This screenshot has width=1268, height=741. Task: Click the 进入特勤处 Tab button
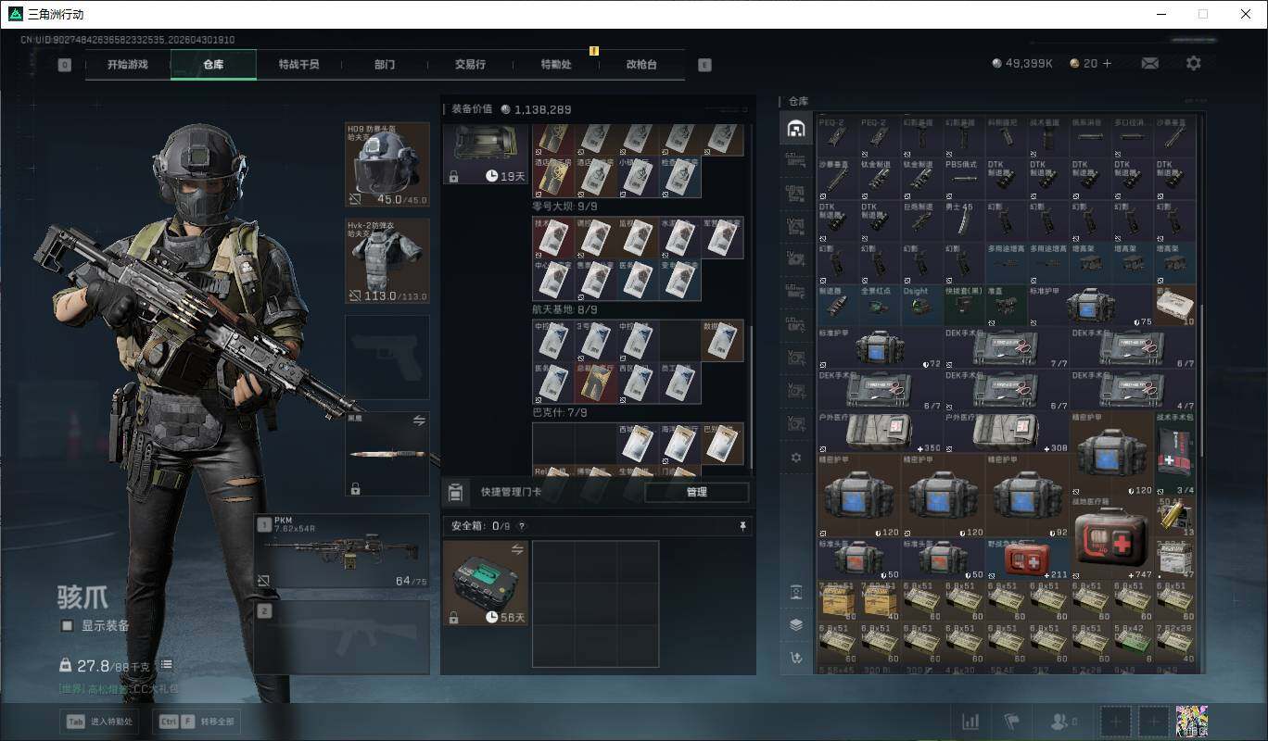coord(97,722)
